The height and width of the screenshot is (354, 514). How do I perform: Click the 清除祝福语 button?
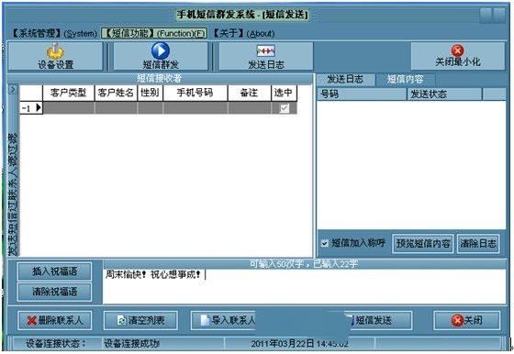54,292
